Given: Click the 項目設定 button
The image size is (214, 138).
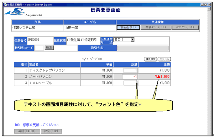Looking at the screenshot, I should tap(151, 59).
